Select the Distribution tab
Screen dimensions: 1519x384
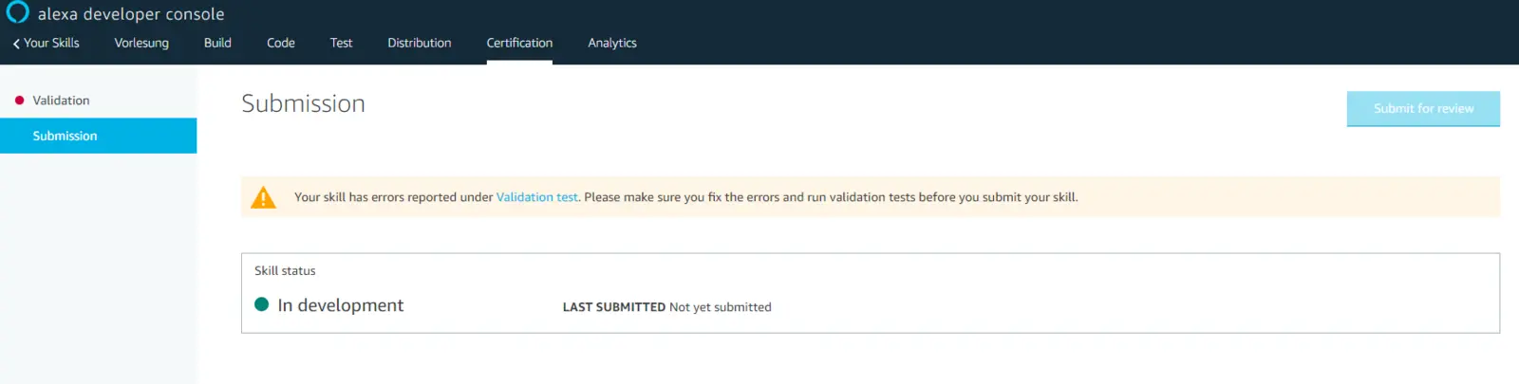(419, 44)
